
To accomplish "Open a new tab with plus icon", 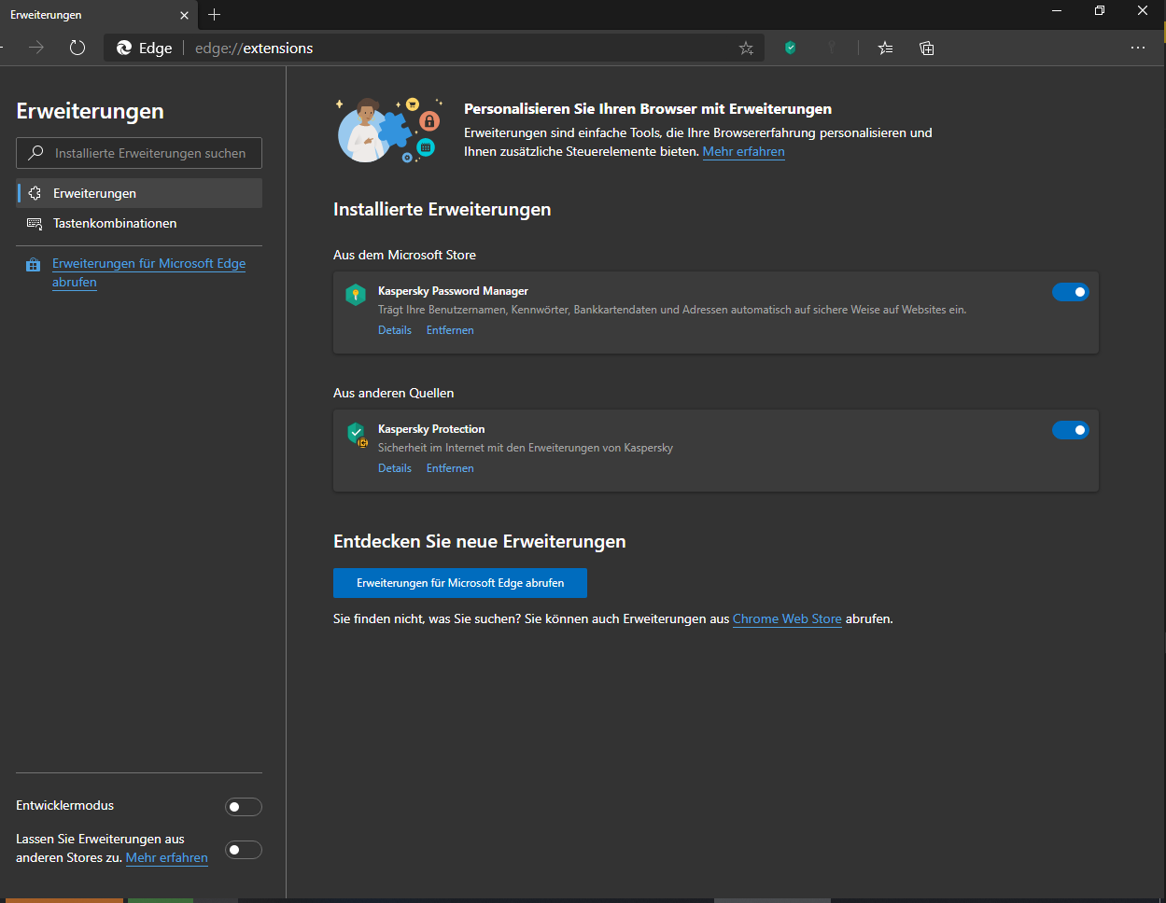I will 215,15.
